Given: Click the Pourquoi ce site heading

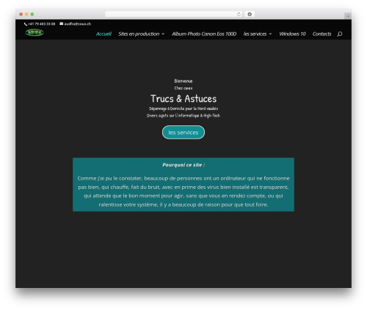Looking at the screenshot, I should click(183, 165).
